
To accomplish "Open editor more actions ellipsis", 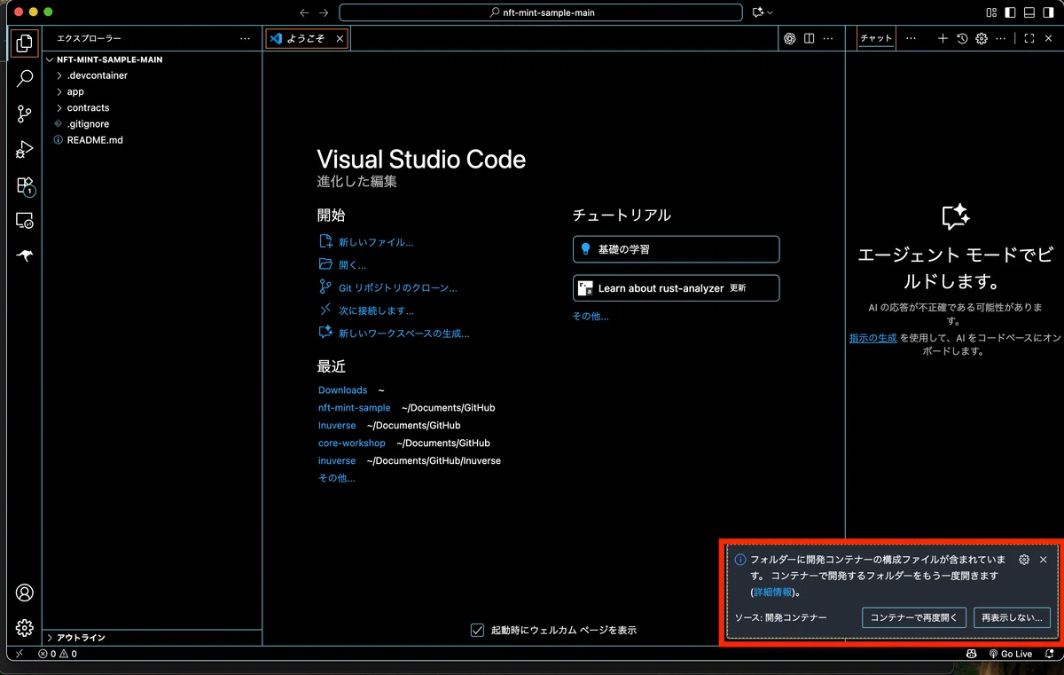I will click(x=828, y=38).
